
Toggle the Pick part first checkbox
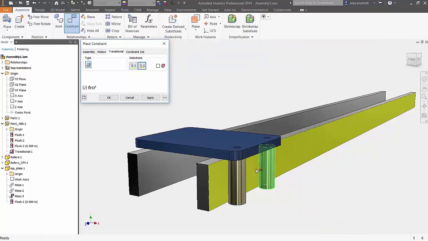pos(158,66)
